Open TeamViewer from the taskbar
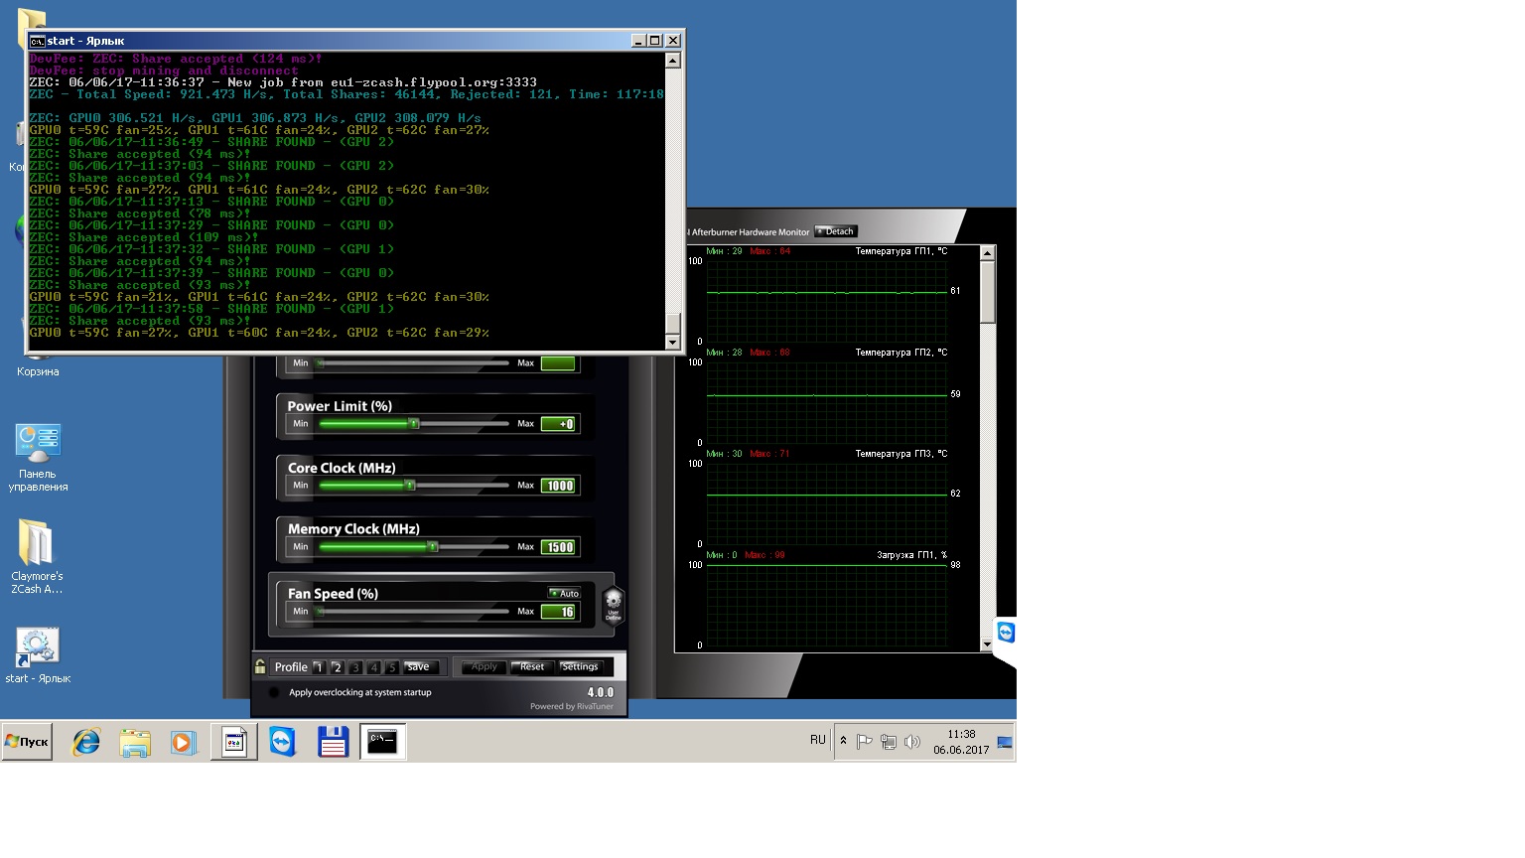The image size is (1525, 858). pyautogui.click(x=283, y=742)
